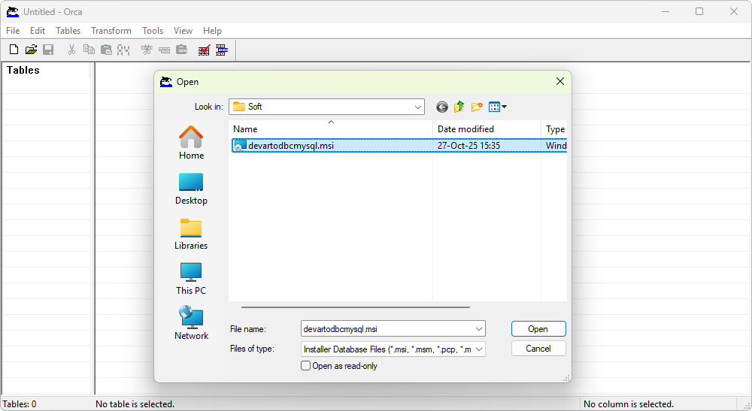Click the Orca icon in the dialog title

pyautogui.click(x=166, y=82)
